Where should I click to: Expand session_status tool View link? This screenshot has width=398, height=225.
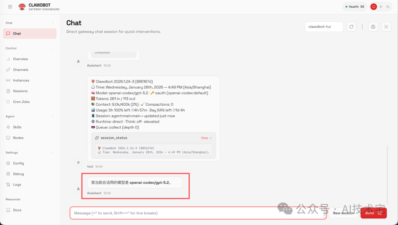point(206,138)
